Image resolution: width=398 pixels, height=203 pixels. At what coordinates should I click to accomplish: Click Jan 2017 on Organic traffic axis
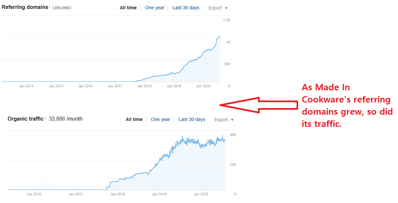(x=76, y=194)
